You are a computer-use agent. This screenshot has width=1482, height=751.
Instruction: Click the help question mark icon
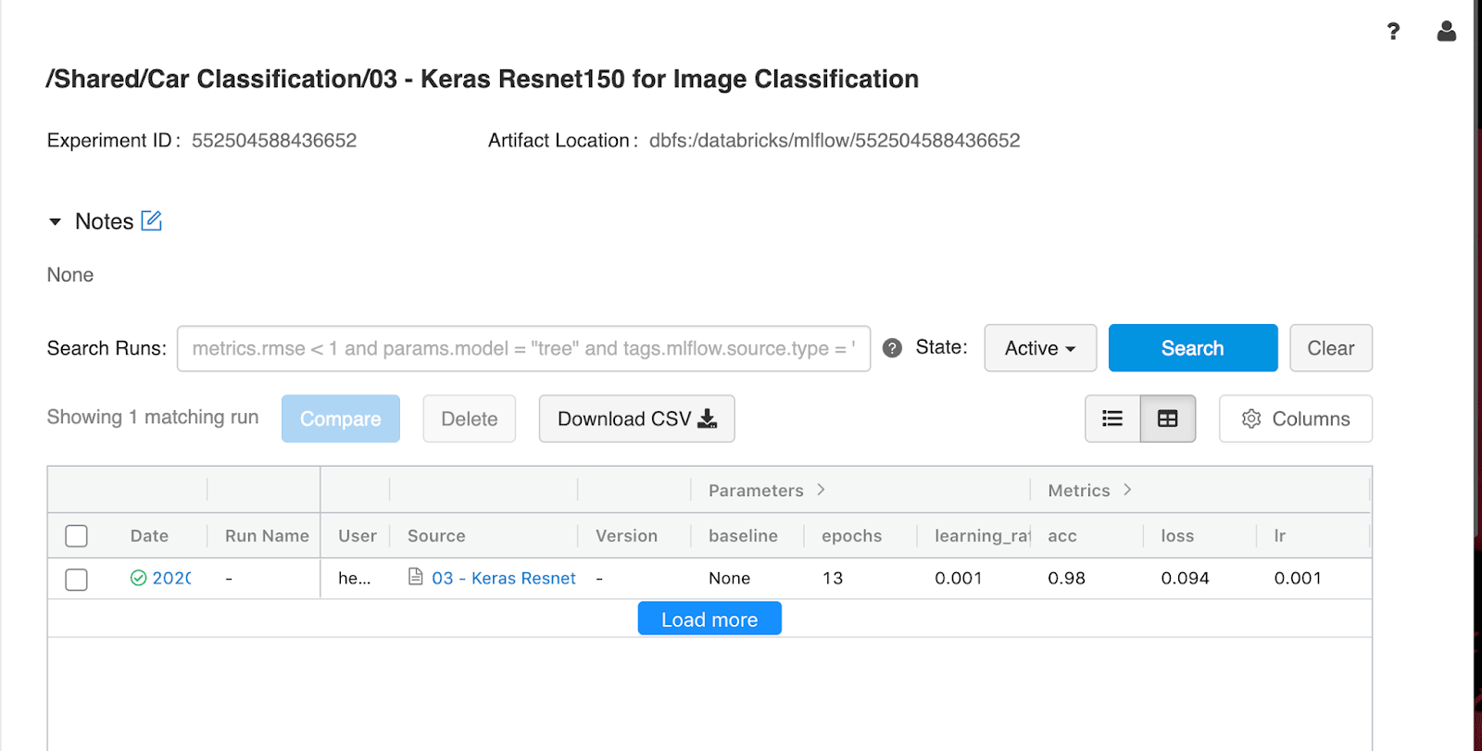(x=1393, y=31)
